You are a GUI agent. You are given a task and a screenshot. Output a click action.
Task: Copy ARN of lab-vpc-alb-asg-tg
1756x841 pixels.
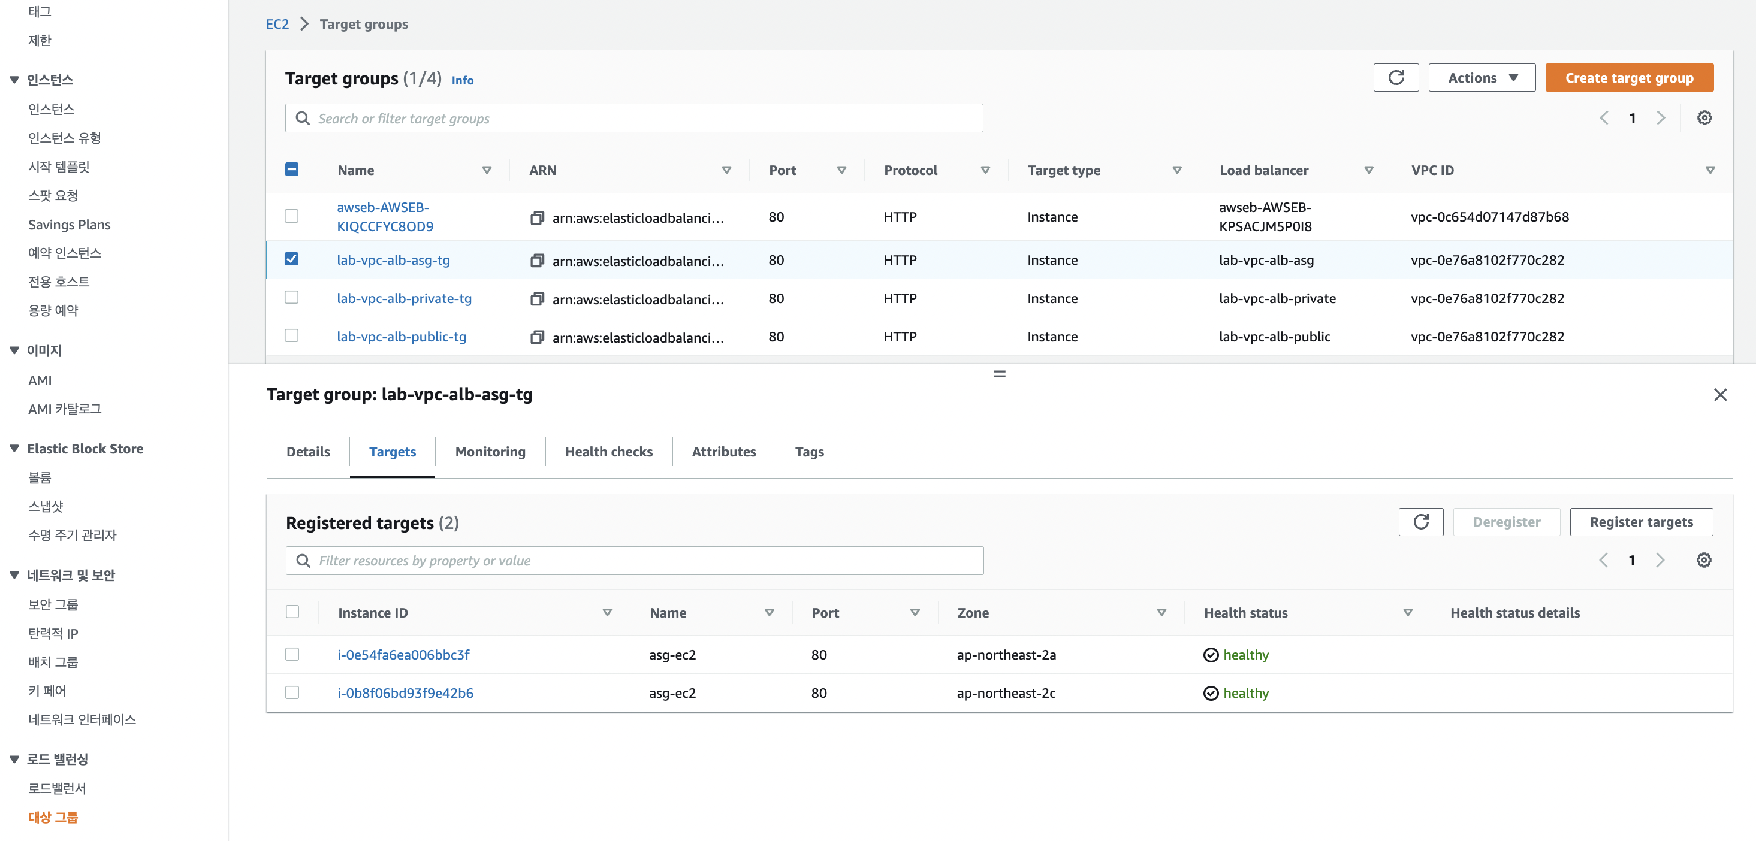coord(537,261)
